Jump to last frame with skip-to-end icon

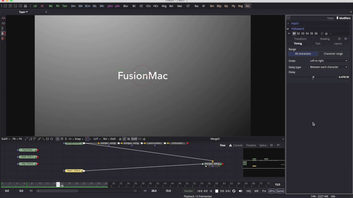228,191
